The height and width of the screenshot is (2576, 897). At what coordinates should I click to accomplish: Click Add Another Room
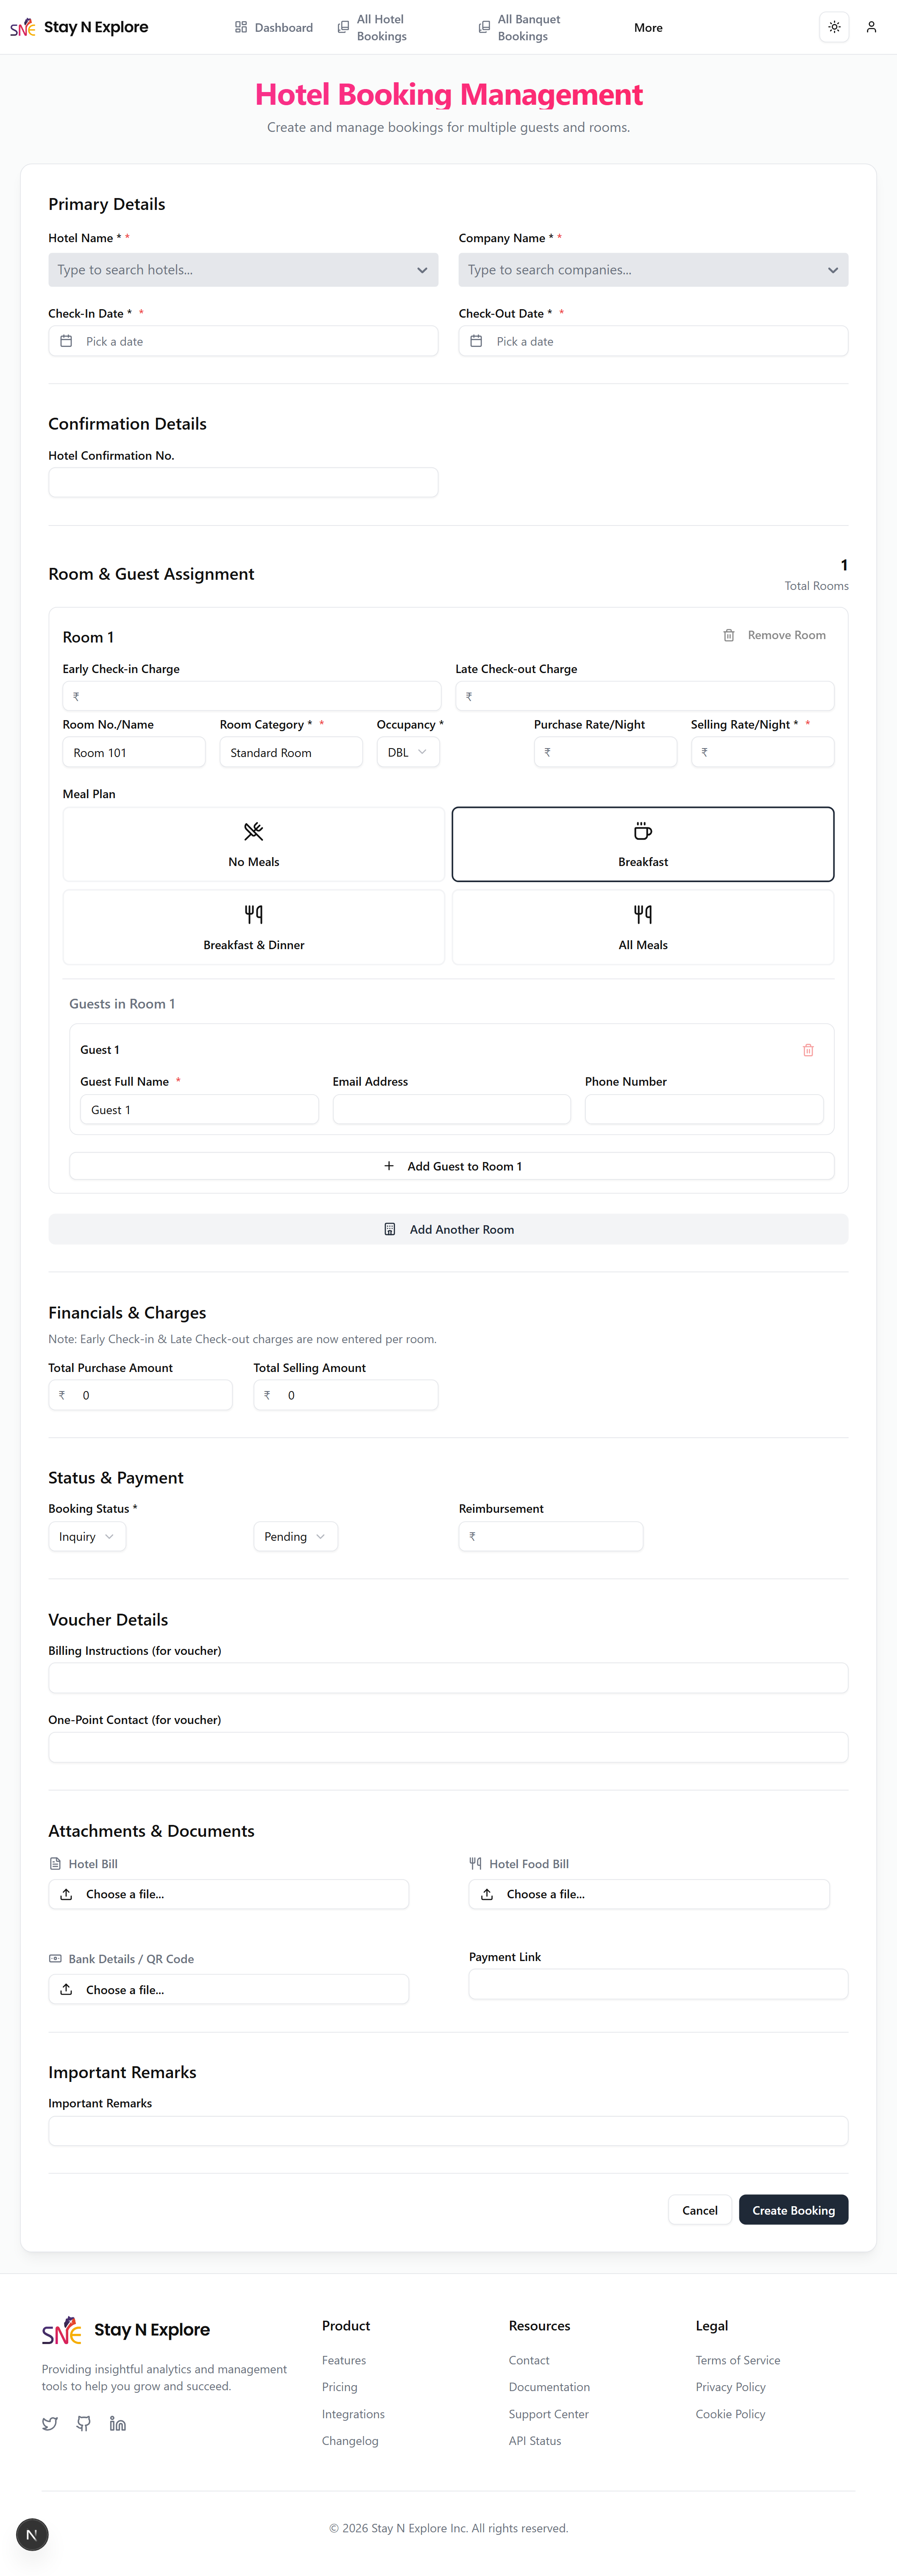(448, 1229)
